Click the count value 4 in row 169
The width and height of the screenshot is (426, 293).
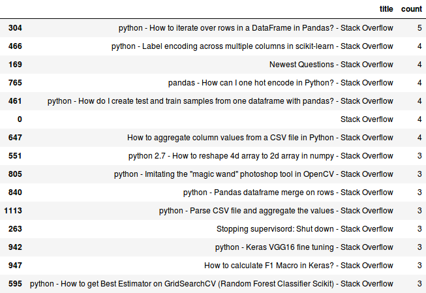point(419,65)
